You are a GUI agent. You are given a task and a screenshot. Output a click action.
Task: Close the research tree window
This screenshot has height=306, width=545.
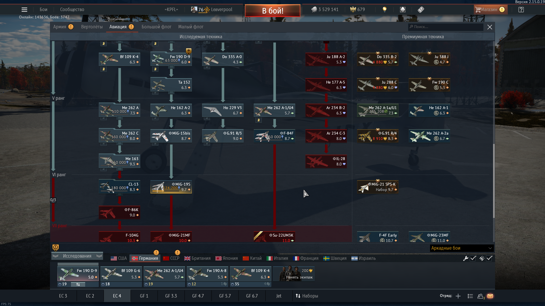pyautogui.click(x=490, y=27)
